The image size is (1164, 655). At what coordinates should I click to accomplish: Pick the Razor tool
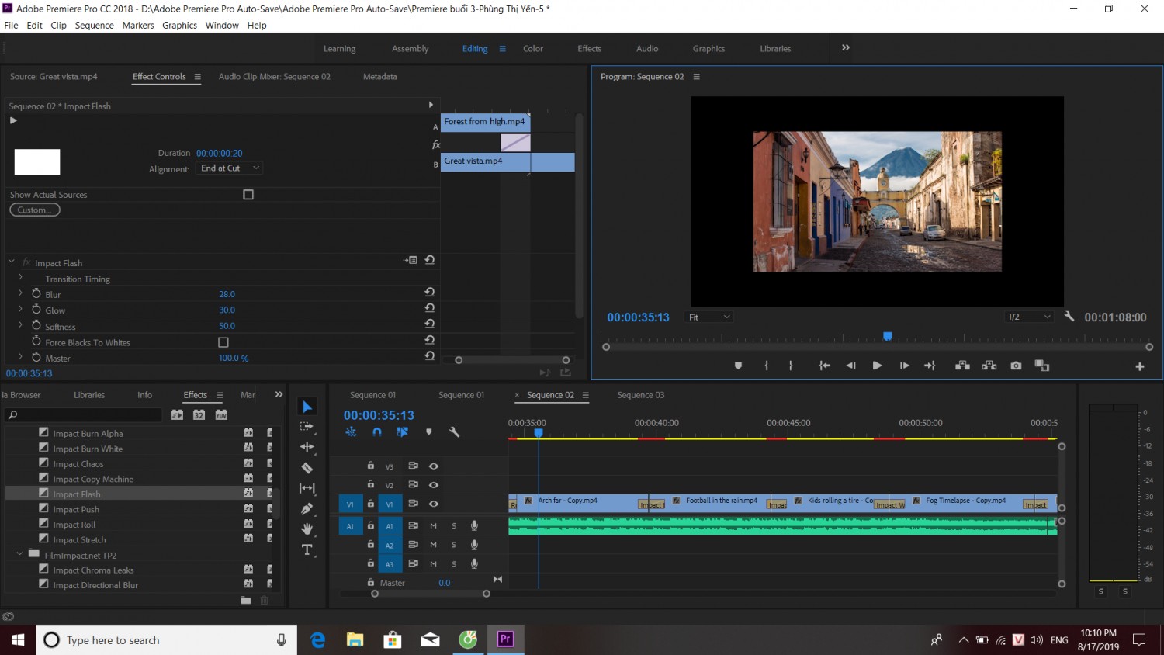307,468
